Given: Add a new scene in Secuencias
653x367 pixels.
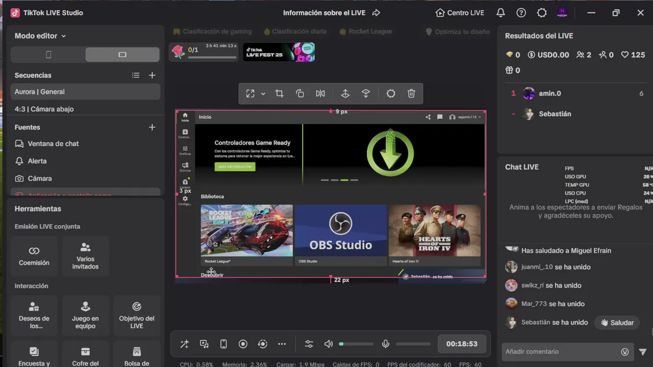Looking at the screenshot, I should (152, 75).
